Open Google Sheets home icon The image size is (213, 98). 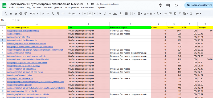click(x=4, y=6)
